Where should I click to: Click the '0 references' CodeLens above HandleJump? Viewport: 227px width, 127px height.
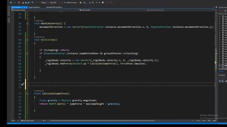(x=39, y=37)
